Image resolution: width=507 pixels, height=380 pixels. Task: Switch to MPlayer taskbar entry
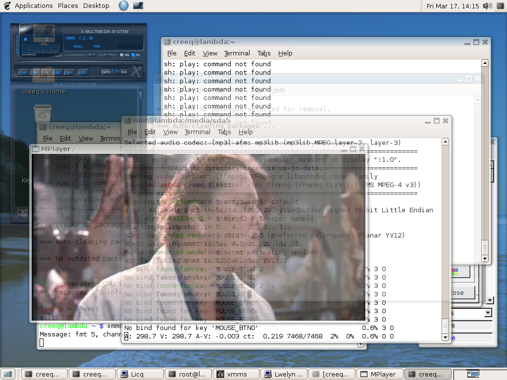[380, 374]
